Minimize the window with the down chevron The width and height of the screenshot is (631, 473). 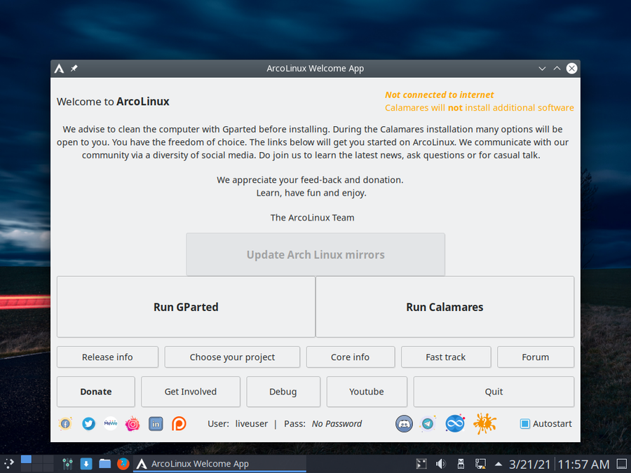coord(542,69)
